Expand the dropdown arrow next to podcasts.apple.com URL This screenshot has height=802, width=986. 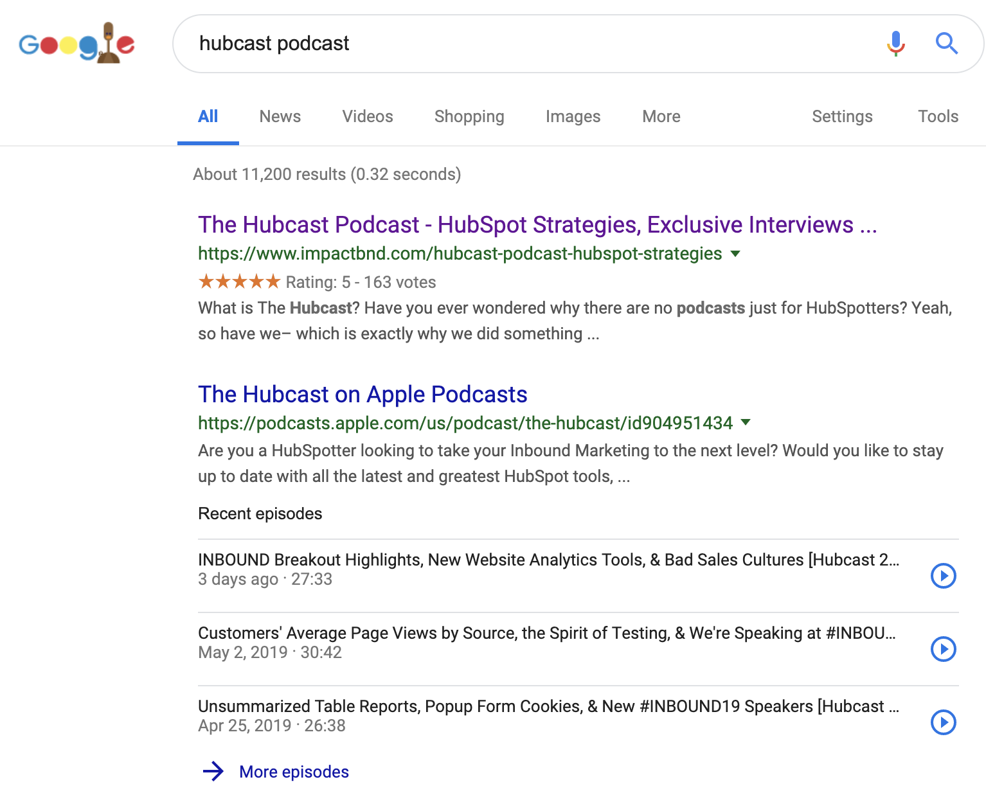746,422
